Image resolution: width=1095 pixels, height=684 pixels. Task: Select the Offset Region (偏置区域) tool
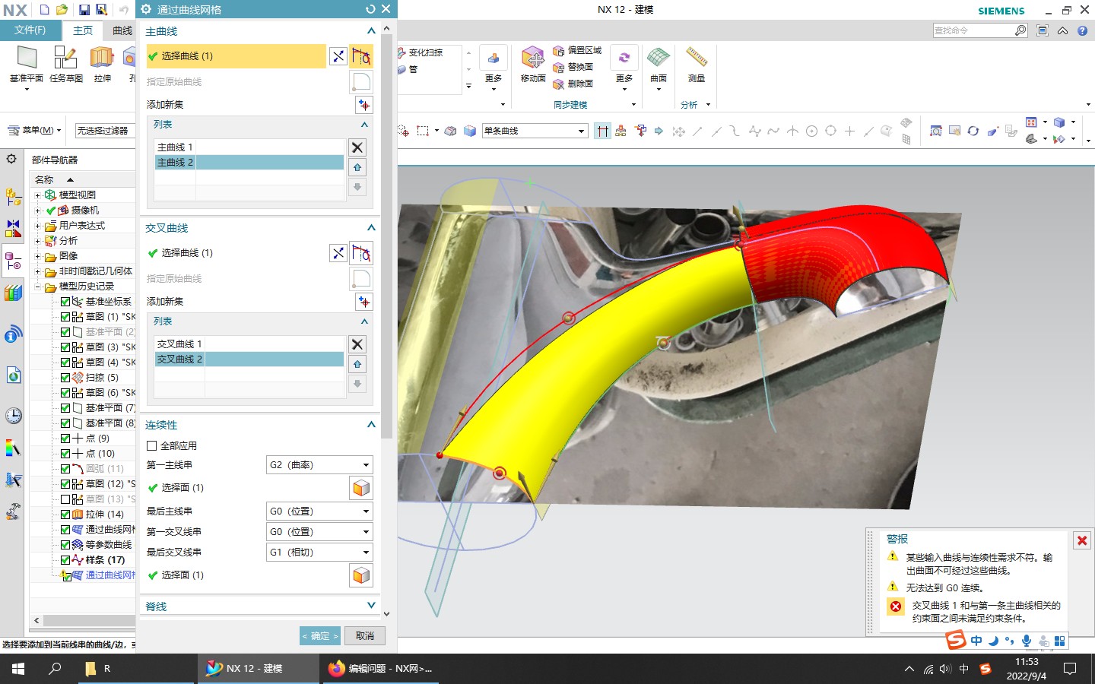[x=578, y=50]
